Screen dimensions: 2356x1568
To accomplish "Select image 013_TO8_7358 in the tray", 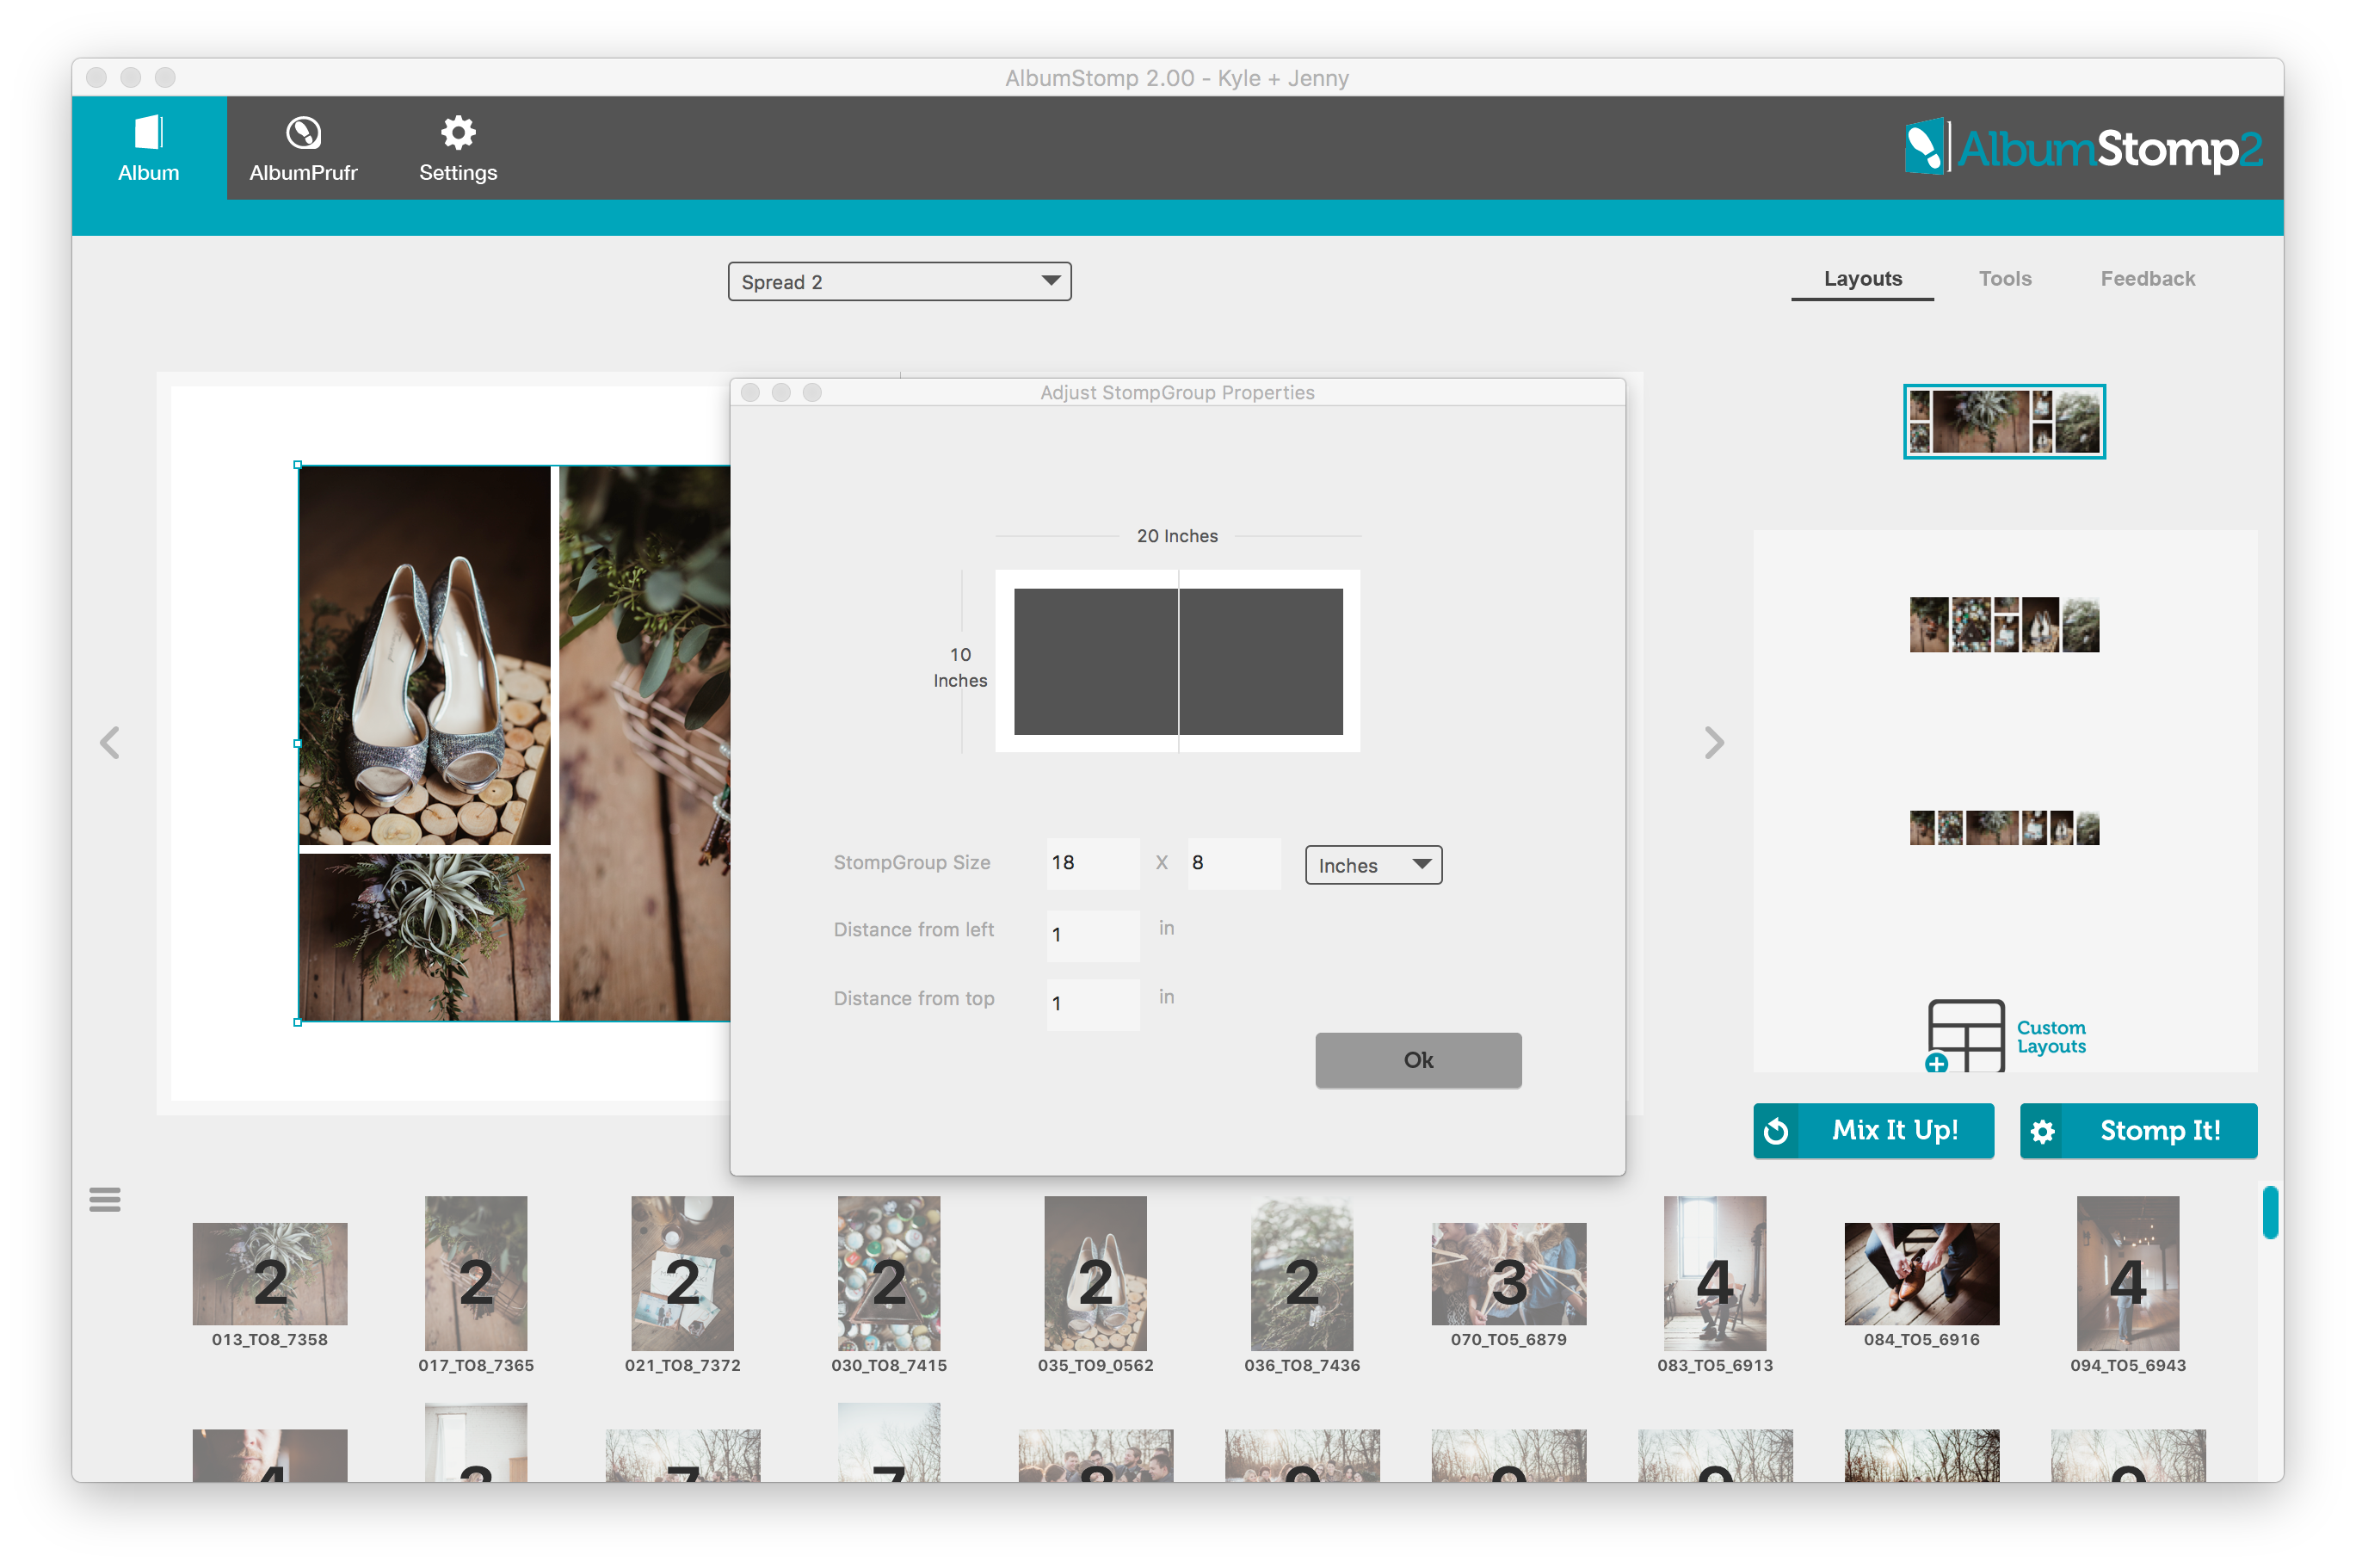I will [270, 1274].
